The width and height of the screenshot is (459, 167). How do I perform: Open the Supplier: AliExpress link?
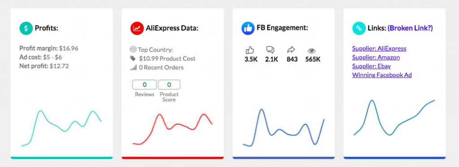tap(379, 48)
